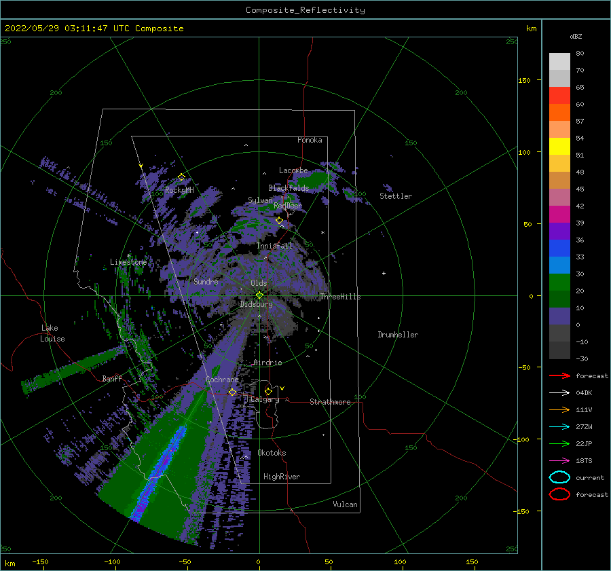Click the 18TS legend label
The height and width of the screenshot is (571, 611).
pos(584,461)
